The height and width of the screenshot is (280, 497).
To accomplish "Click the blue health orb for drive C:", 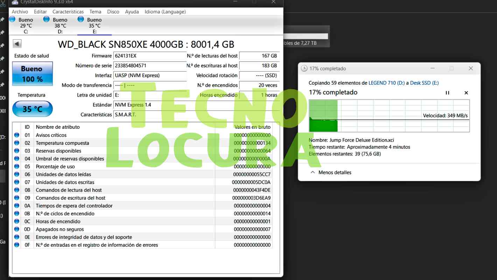I will pyautogui.click(x=12, y=19).
